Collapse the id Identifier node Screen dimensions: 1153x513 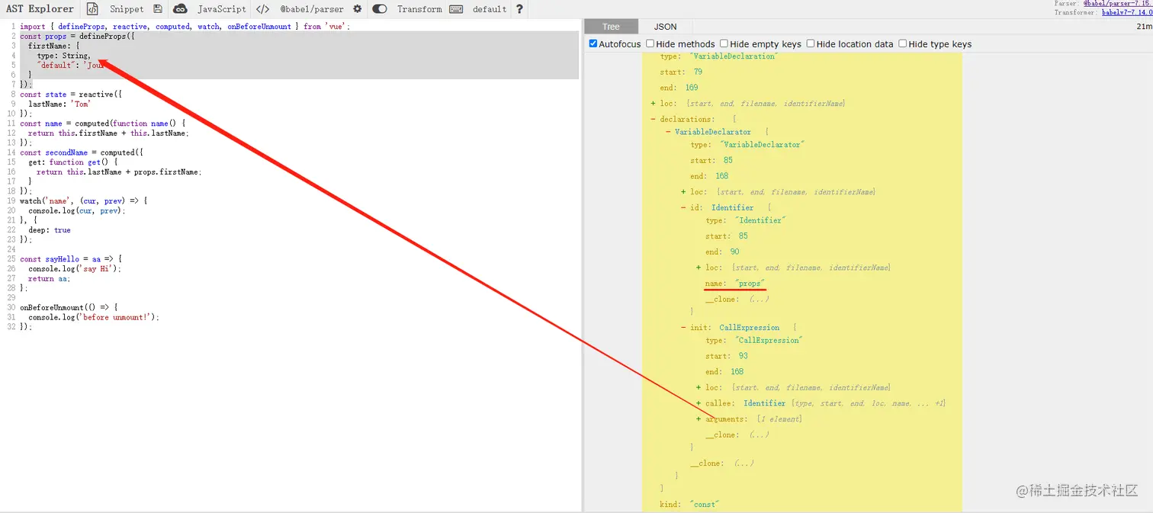tap(684, 207)
